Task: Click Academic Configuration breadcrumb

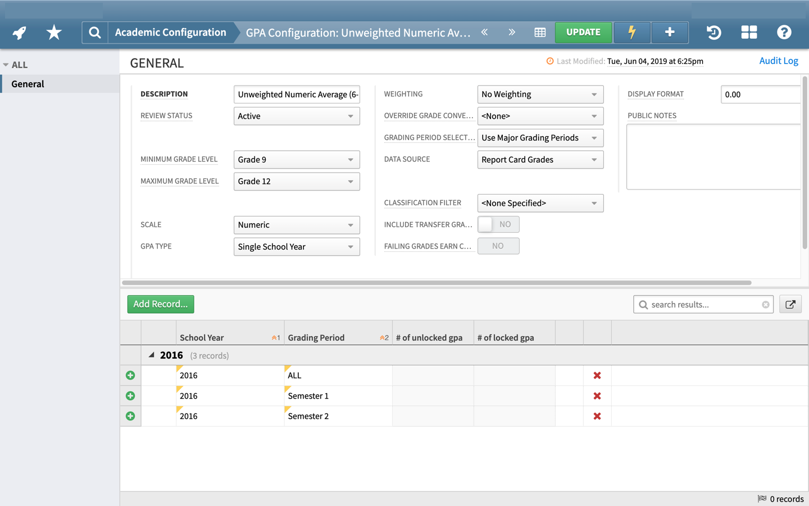Action: 170,33
